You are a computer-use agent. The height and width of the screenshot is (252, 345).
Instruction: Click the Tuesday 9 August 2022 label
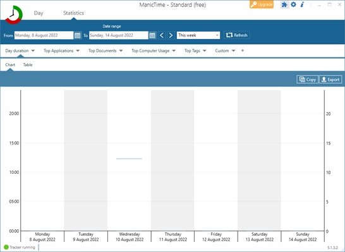coord(86,237)
